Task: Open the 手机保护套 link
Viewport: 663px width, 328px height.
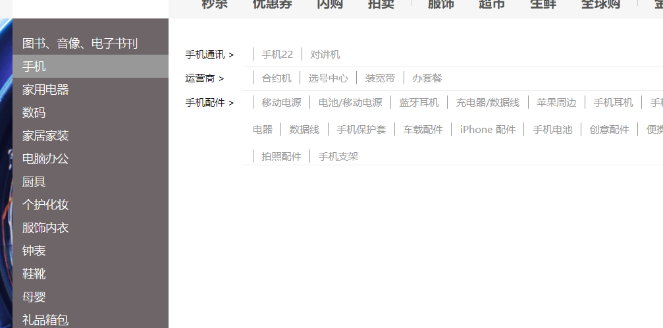Action: (361, 130)
